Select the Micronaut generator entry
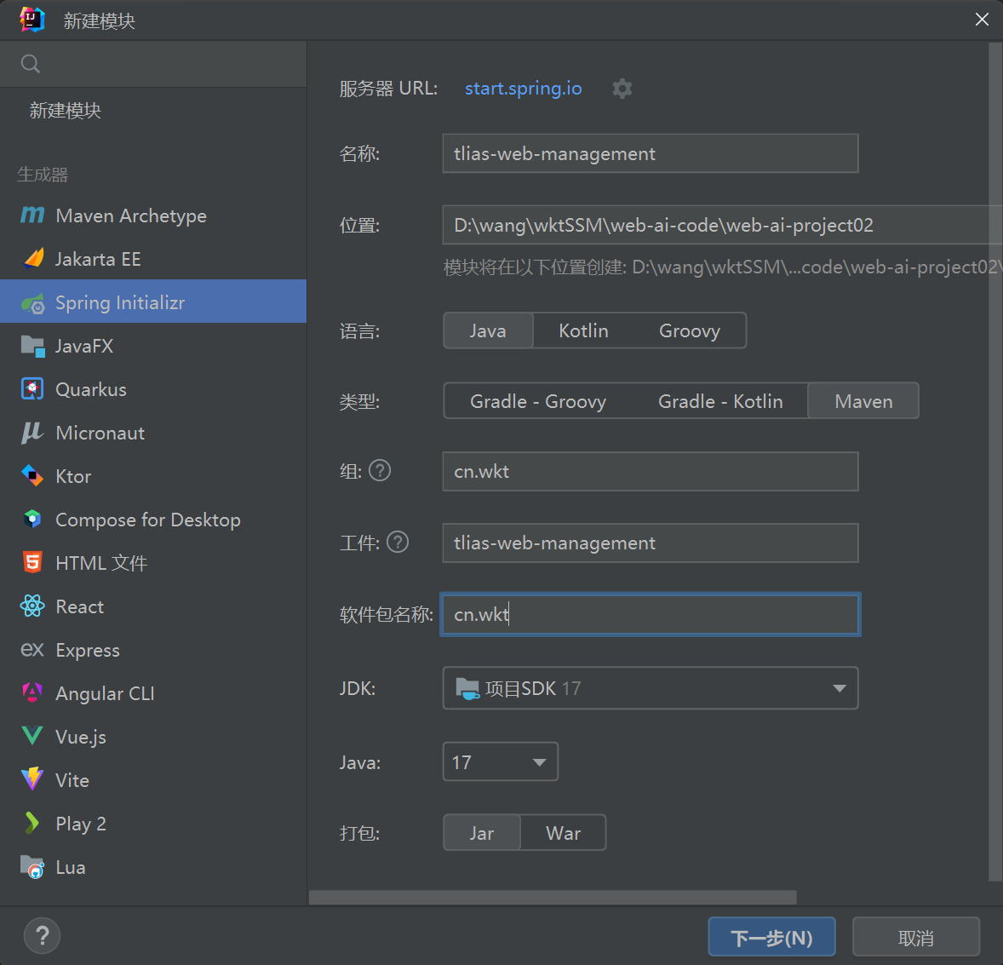Screen dimensions: 1003x965 [100, 433]
